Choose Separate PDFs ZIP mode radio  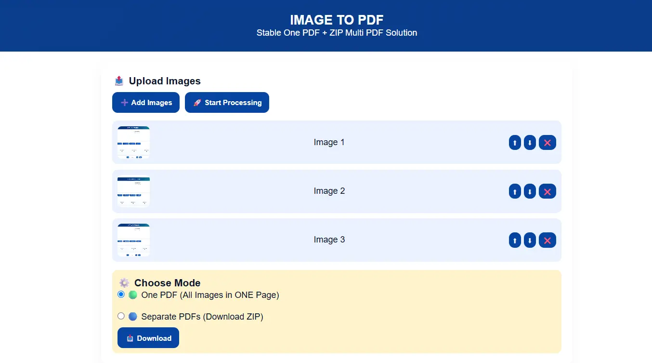click(x=121, y=316)
